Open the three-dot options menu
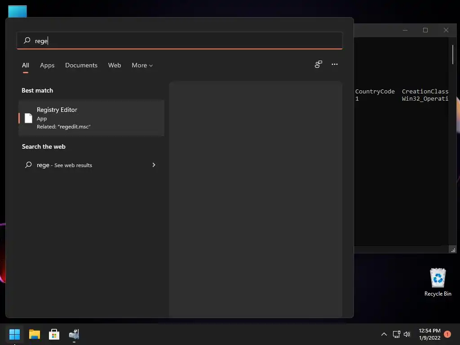Screen dimensions: 460x345 click(334, 64)
